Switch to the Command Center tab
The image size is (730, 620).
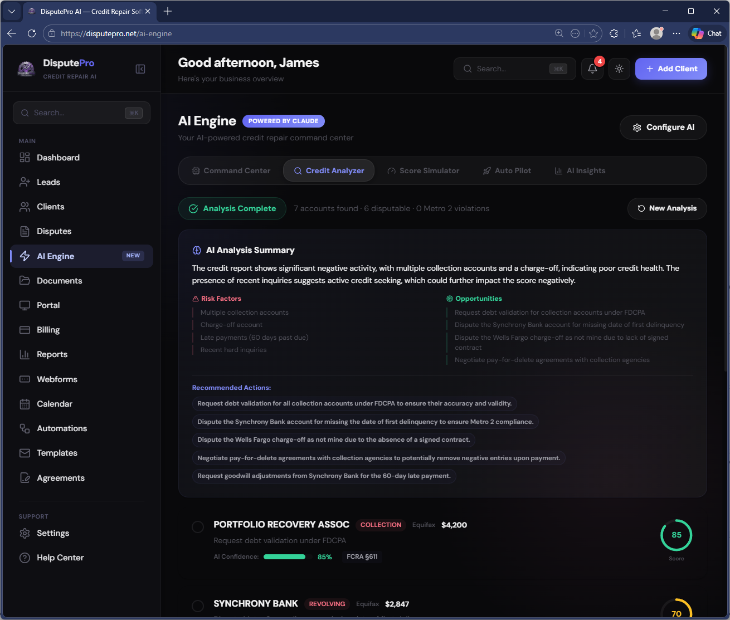point(232,170)
